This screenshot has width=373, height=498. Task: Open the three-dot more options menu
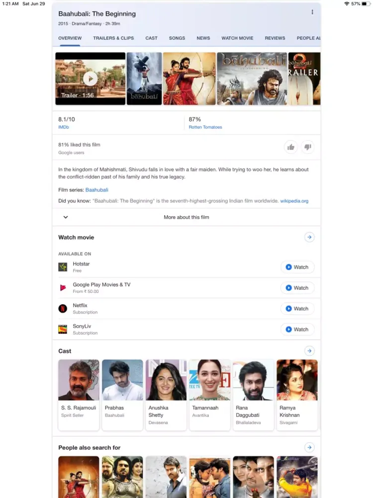[312, 12]
